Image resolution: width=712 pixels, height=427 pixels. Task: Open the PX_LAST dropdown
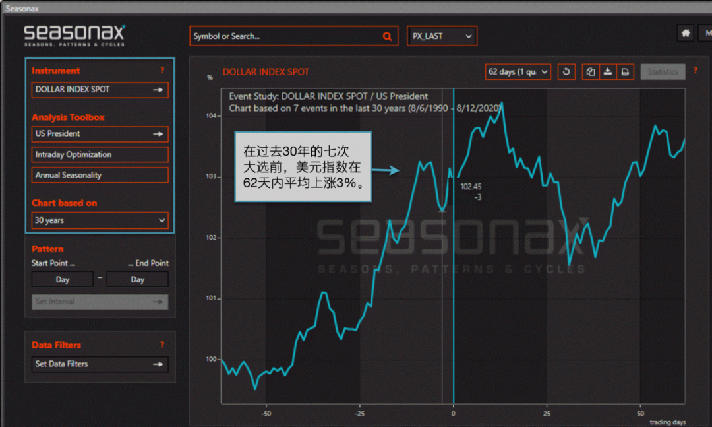pyautogui.click(x=441, y=36)
